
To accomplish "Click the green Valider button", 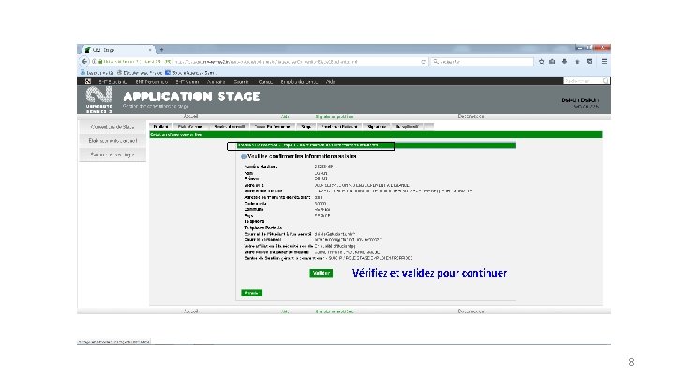I will point(322,273).
